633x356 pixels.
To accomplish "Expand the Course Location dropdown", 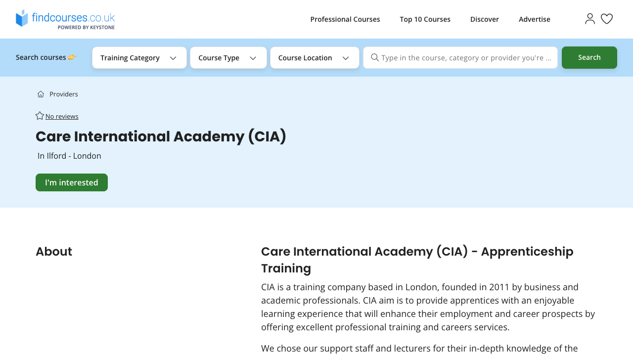I will click(x=315, y=57).
